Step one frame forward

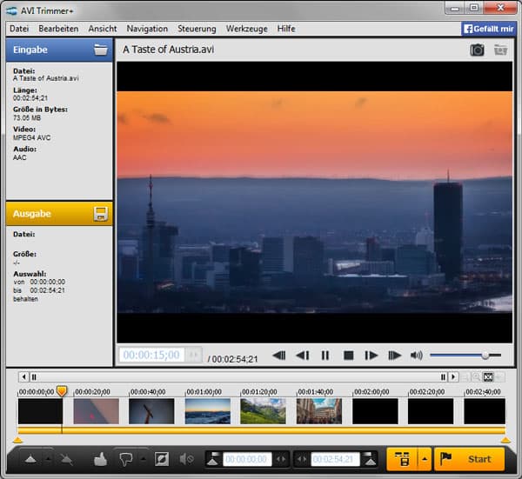click(x=371, y=355)
